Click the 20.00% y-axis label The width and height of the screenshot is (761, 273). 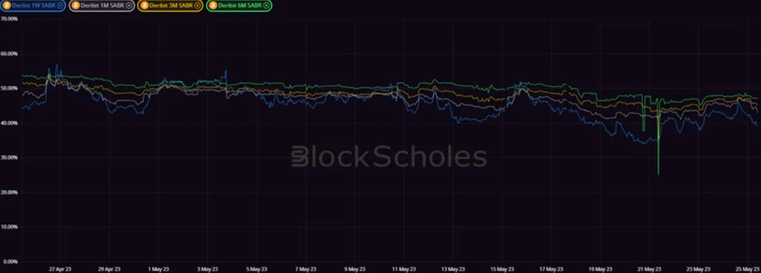click(x=9, y=193)
